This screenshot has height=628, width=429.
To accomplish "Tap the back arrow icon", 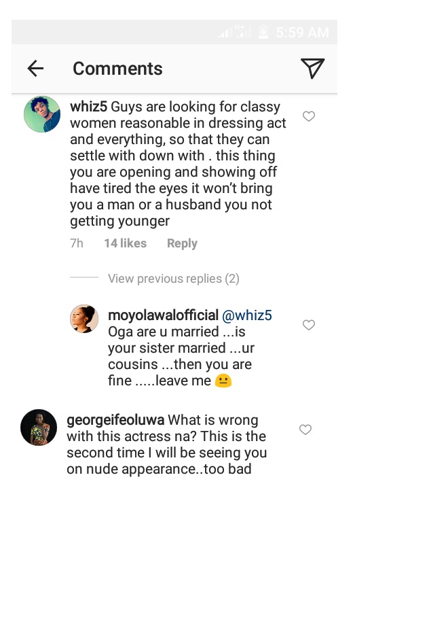I will pyautogui.click(x=35, y=69).
